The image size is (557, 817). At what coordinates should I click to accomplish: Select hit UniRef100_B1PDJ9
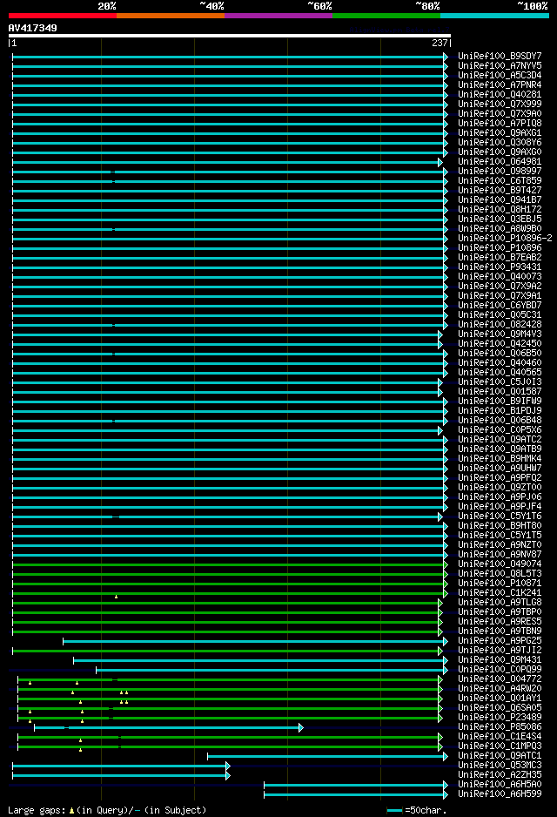point(500,411)
